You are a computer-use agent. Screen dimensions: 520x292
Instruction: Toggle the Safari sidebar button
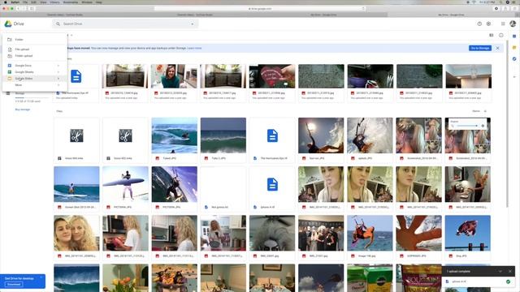32,8
